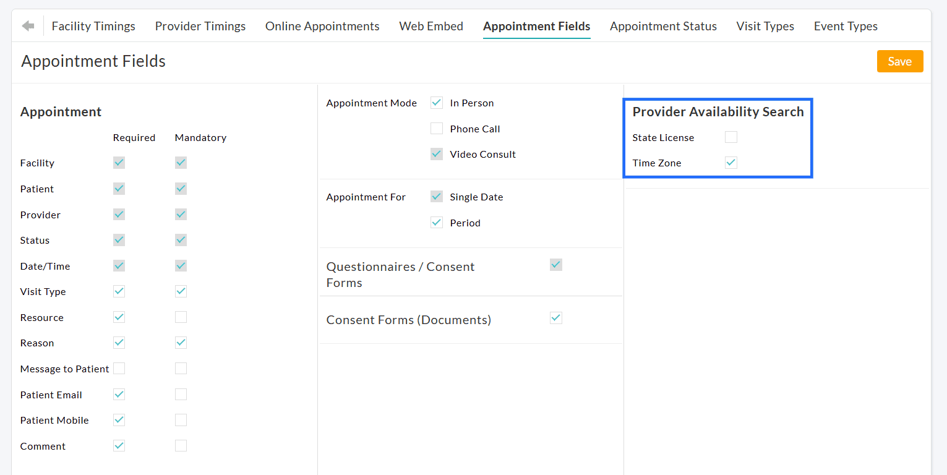947x475 pixels.
Task: Uncheck Required for Patient Email
Action: coord(119,394)
